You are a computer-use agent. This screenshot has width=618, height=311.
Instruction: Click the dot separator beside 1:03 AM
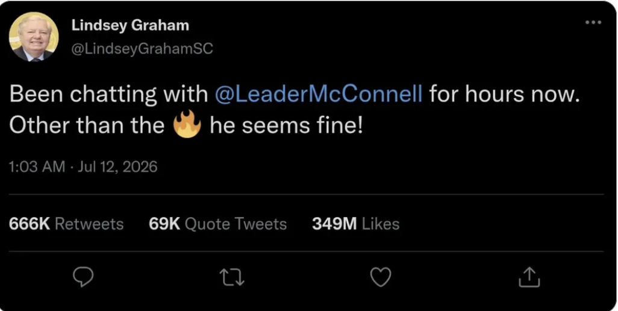point(71,167)
